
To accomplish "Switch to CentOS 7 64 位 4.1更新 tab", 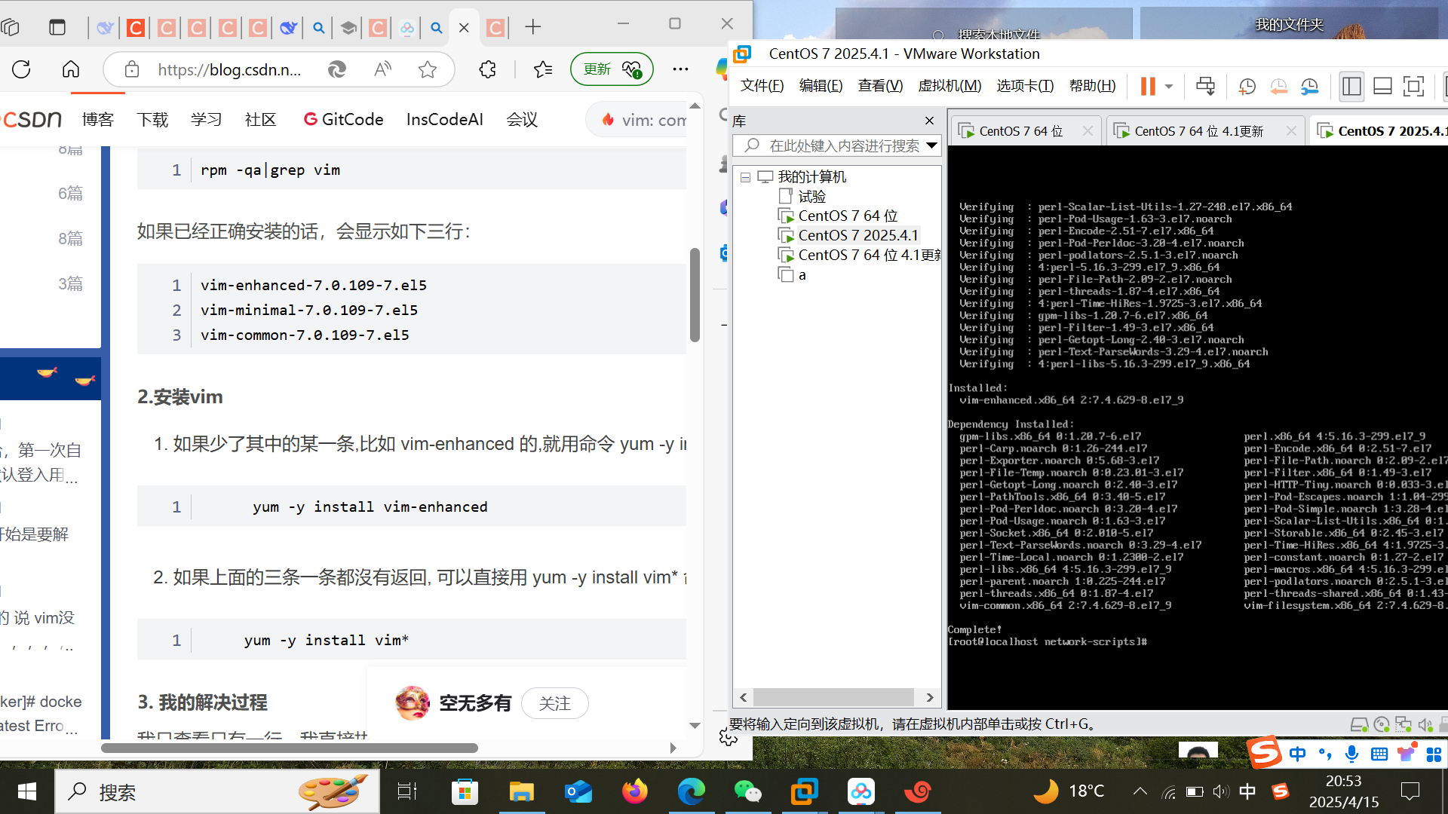I will pyautogui.click(x=1198, y=131).
